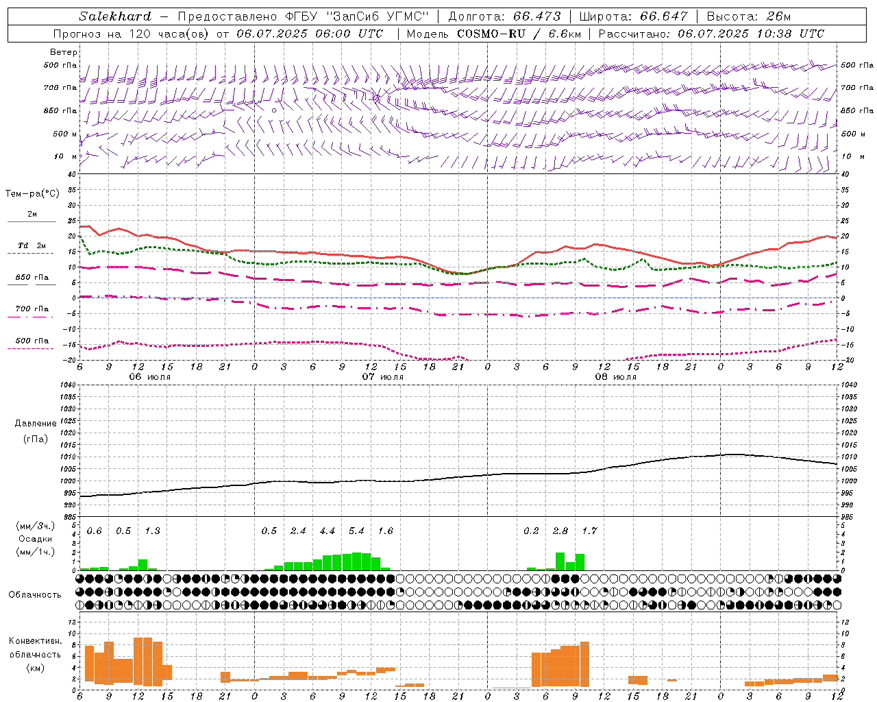Click the '0.2' precipitation total value

pyautogui.click(x=531, y=531)
